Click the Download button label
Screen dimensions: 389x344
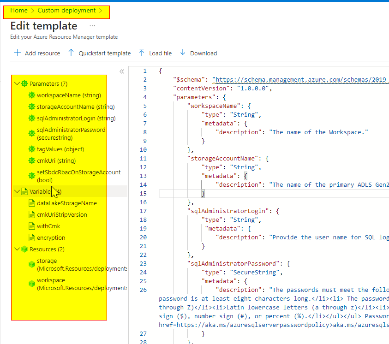(x=203, y=53)
